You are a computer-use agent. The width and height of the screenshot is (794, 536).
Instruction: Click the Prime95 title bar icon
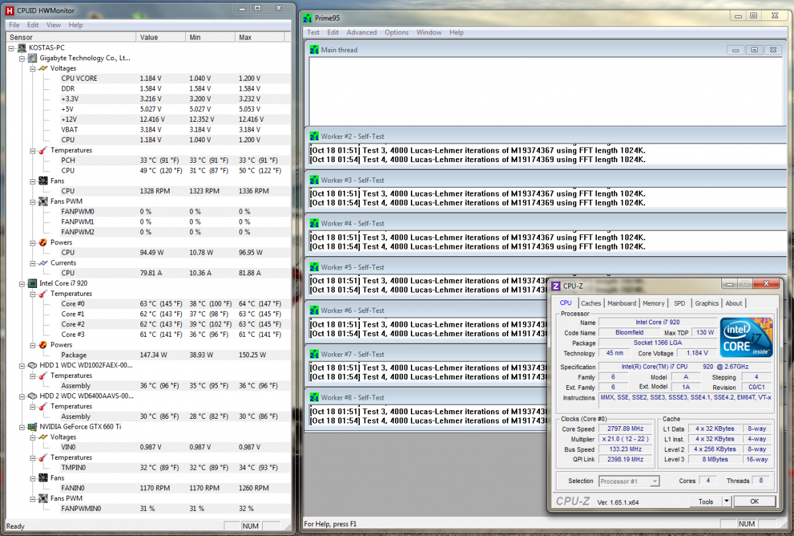307,18
